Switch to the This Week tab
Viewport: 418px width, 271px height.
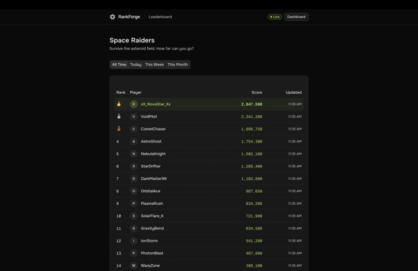[x=155, y=64]
